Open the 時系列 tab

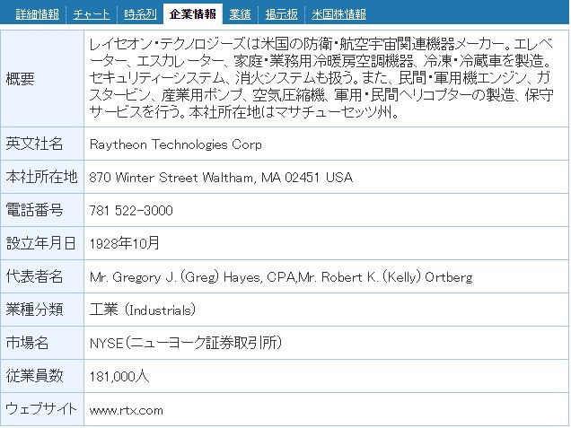click(140, 14)
